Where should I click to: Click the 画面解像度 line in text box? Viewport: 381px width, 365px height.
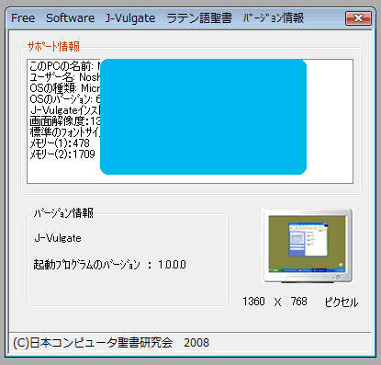[64, 121]
